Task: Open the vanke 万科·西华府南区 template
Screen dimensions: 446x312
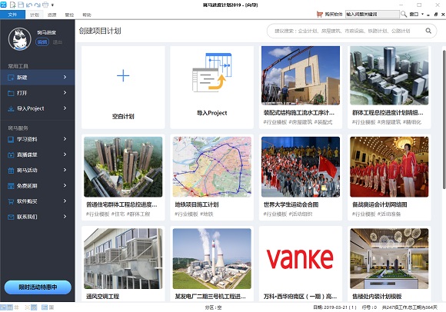Action: pyautogui.click(x=301, y=258)
